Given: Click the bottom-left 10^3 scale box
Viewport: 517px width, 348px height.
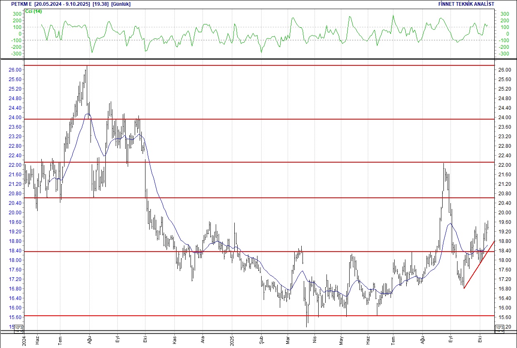Looking at the screenshot, I should pyautogui.click(x=19, y=329).
